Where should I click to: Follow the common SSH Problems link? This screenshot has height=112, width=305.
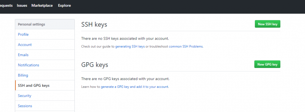pyautogui.click(x=186, y=46)
